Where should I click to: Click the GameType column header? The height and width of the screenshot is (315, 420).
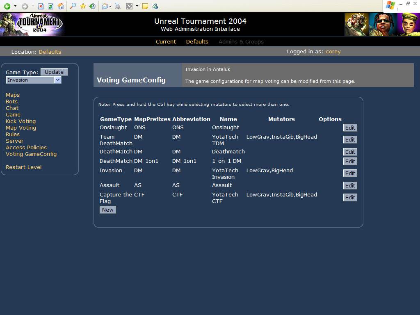tap(116, 119)
